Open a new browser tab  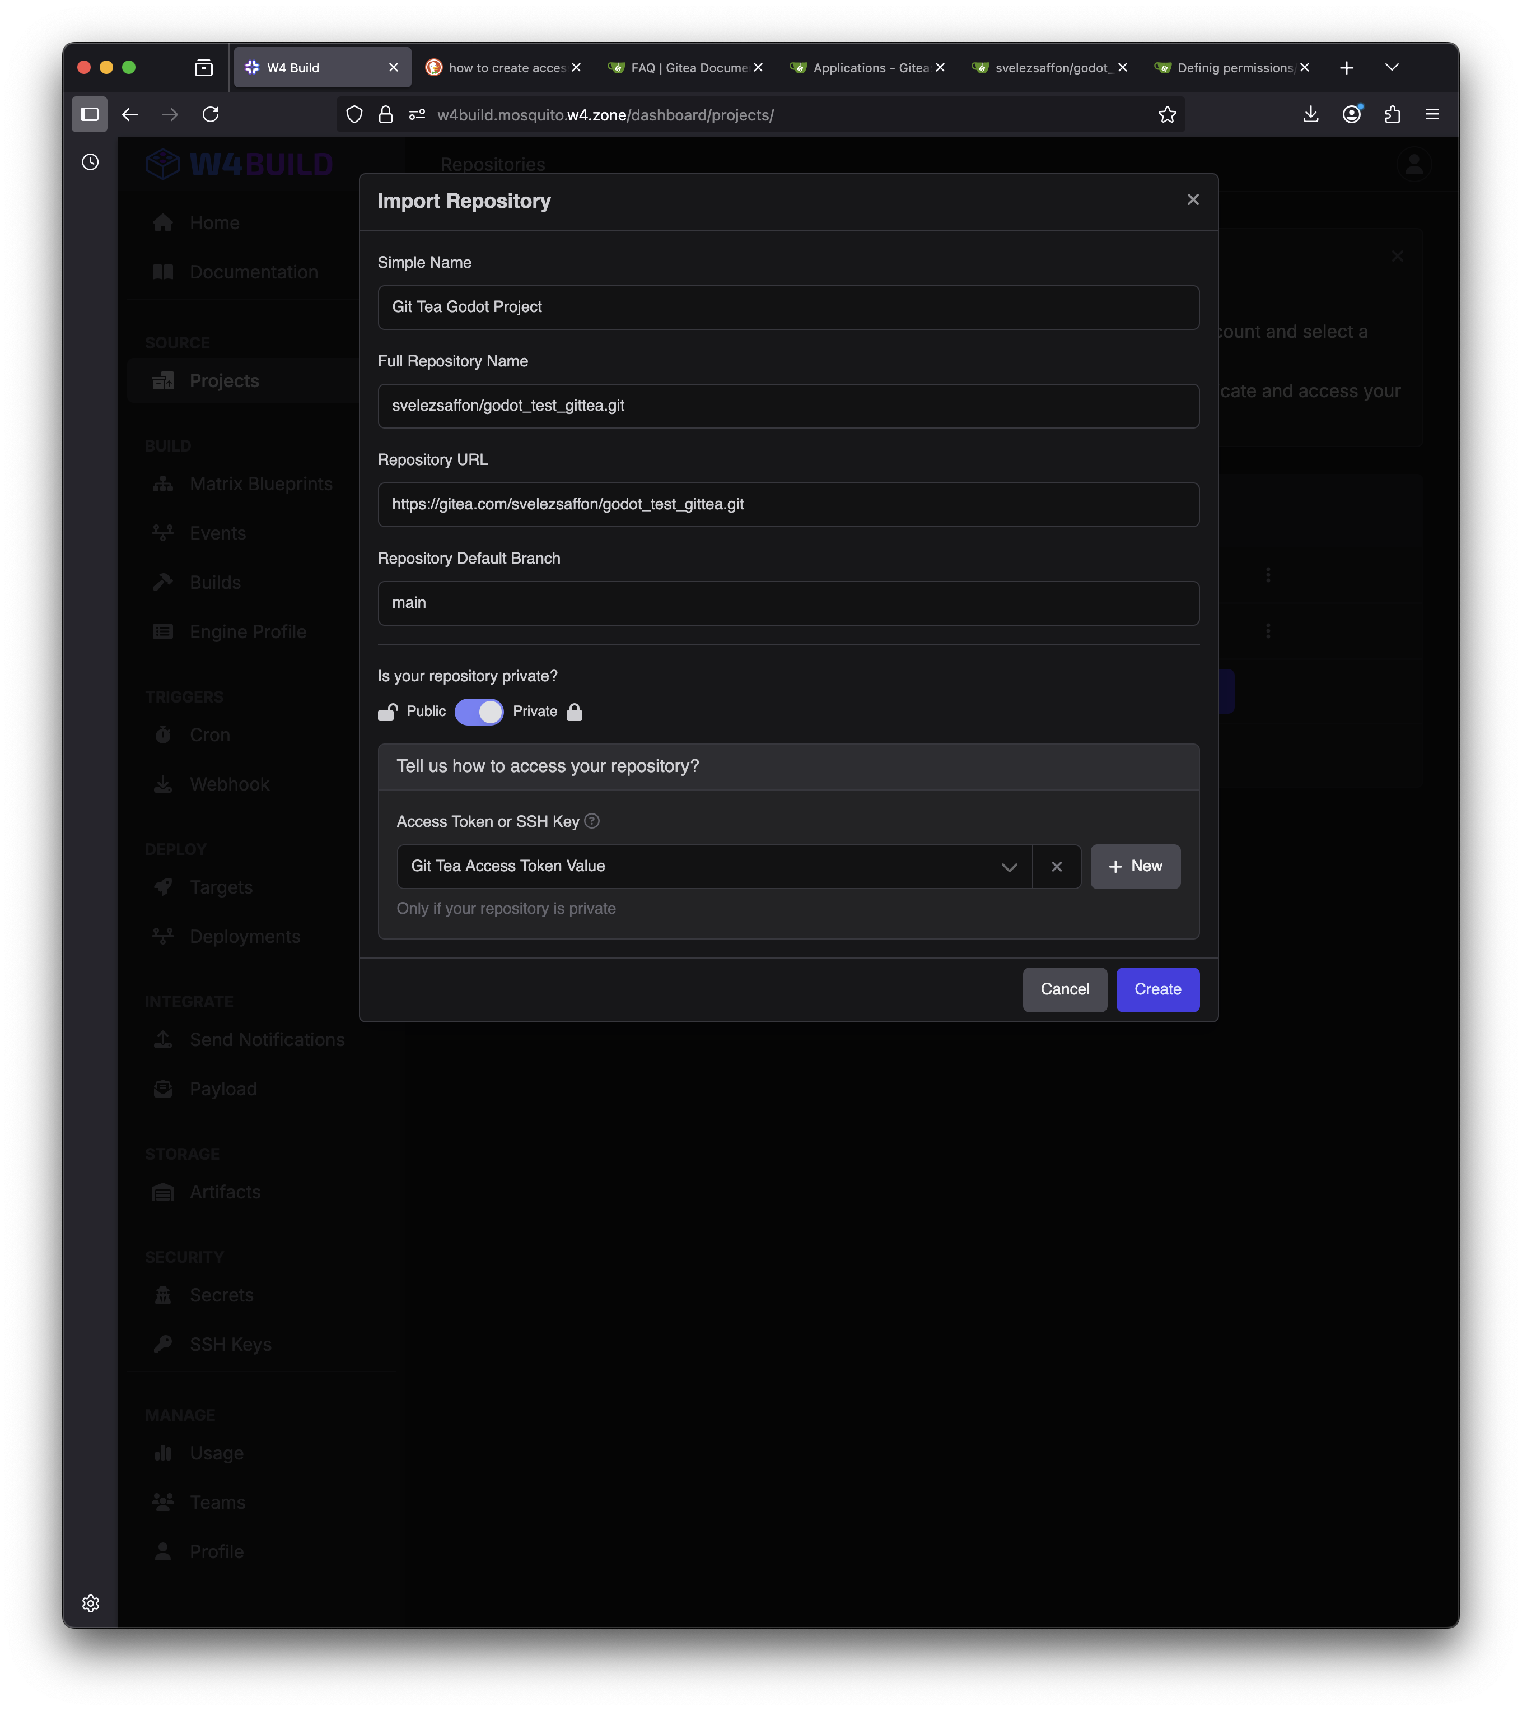pos(1346,68)
